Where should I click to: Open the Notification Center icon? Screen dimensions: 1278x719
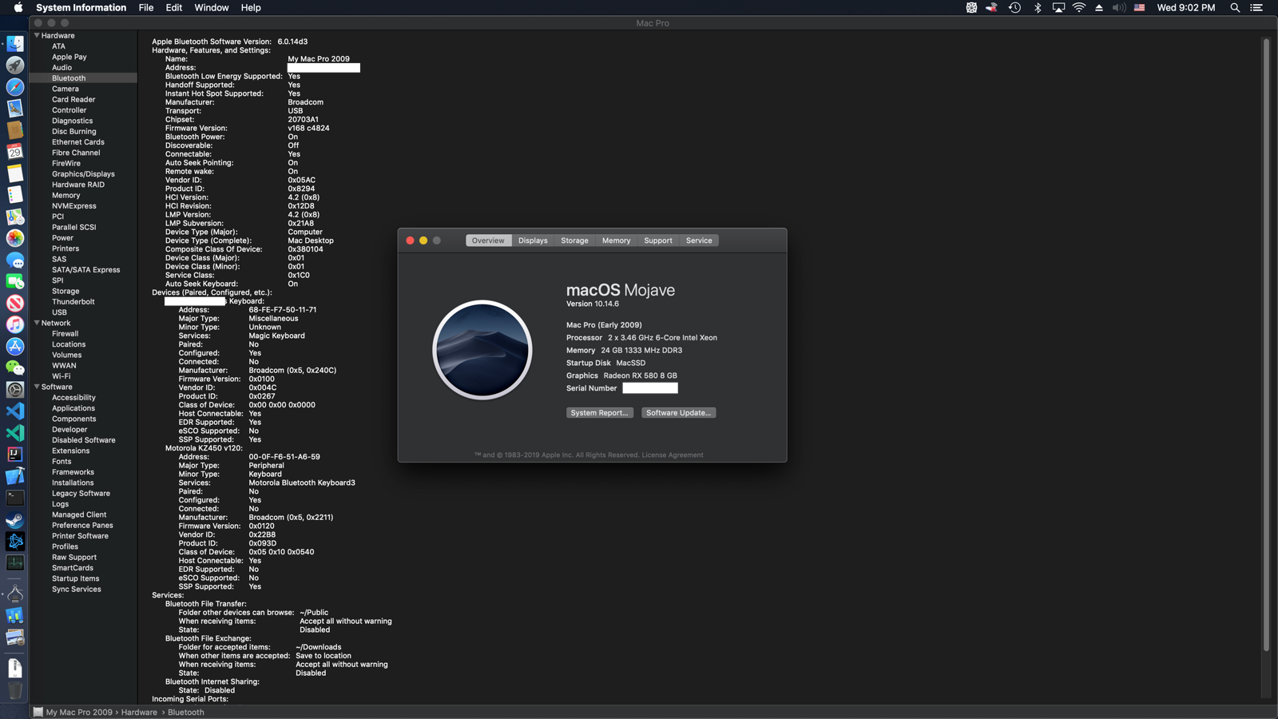tap(1256, 8)
